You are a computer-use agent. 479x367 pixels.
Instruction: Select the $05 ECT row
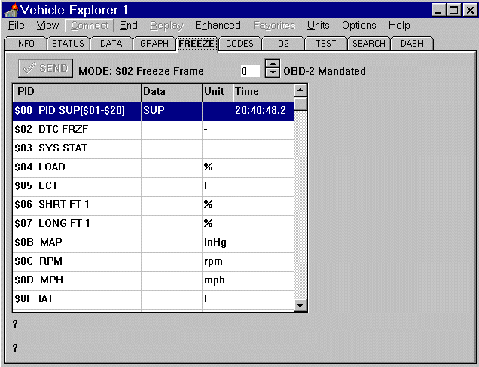click(x=75, y=186)
